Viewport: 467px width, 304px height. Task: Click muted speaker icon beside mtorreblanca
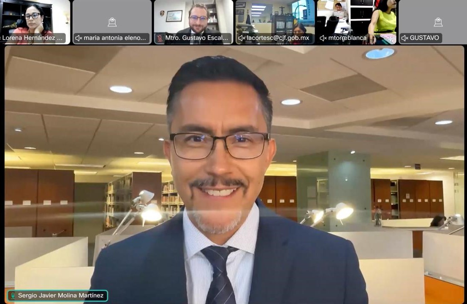[323, 38]
